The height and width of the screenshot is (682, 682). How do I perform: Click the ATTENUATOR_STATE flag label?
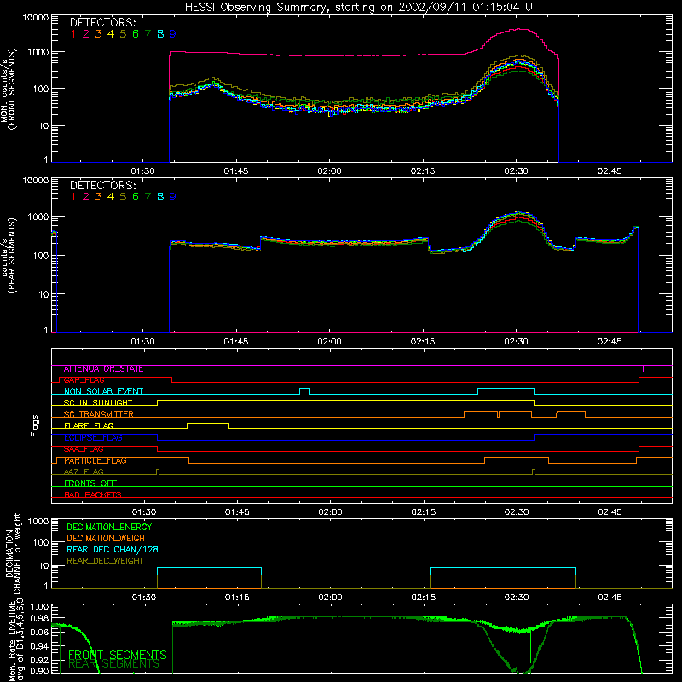tap(103, 369)
